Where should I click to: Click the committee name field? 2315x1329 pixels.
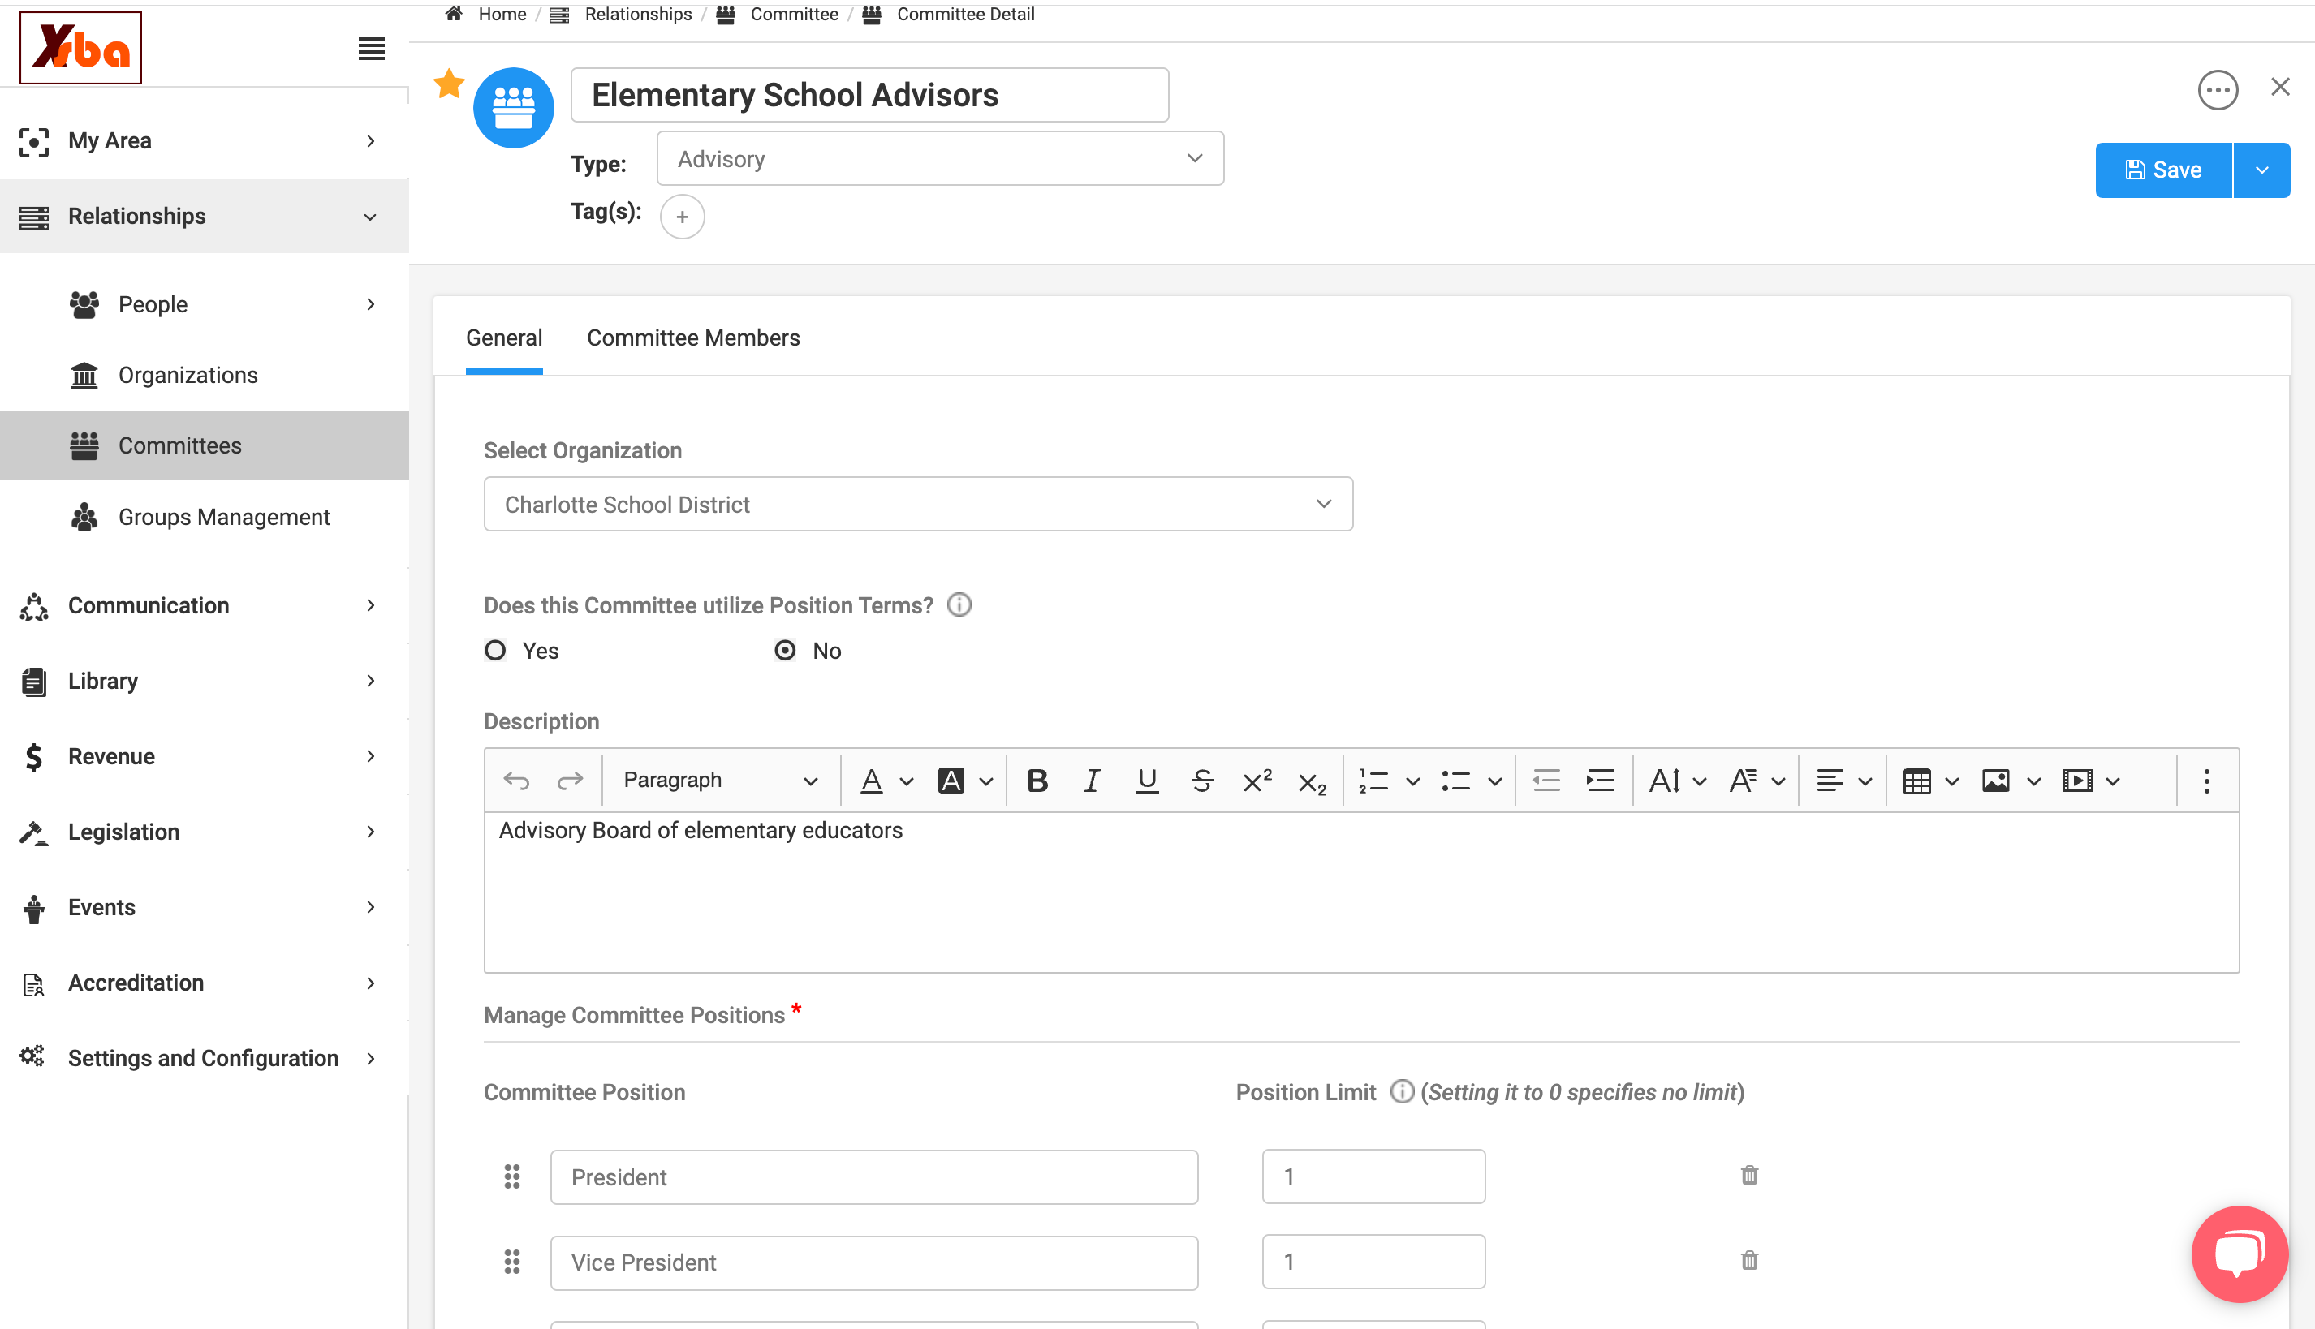869,95
